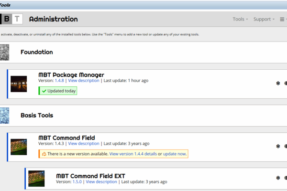The height and width of the screenshot is (191, 287).
Task: Open MBT Command Field thumbnail image
Action: (x=19, y=147)
